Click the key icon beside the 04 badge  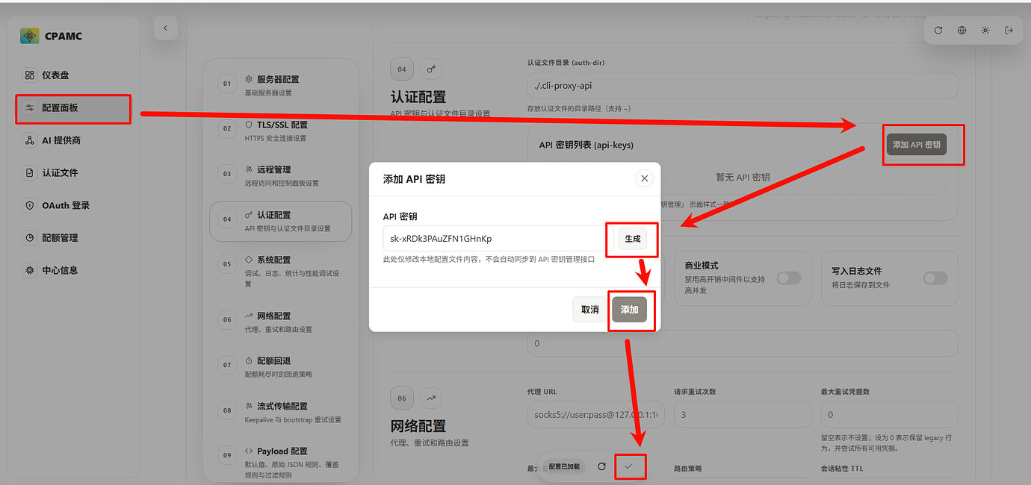[x=431, y=69]
